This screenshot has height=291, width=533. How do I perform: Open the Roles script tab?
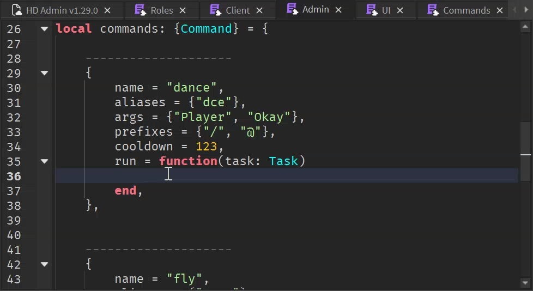coord(162,10)
